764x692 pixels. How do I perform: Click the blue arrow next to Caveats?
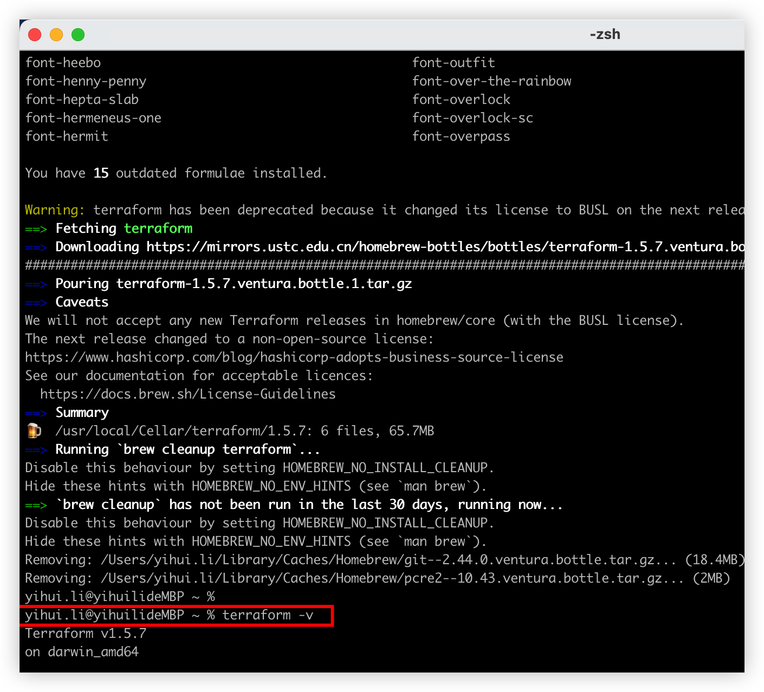click(x=36, y=303)
